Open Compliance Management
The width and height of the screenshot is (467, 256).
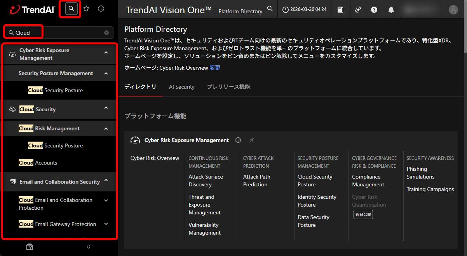click(x=368, y=181)
